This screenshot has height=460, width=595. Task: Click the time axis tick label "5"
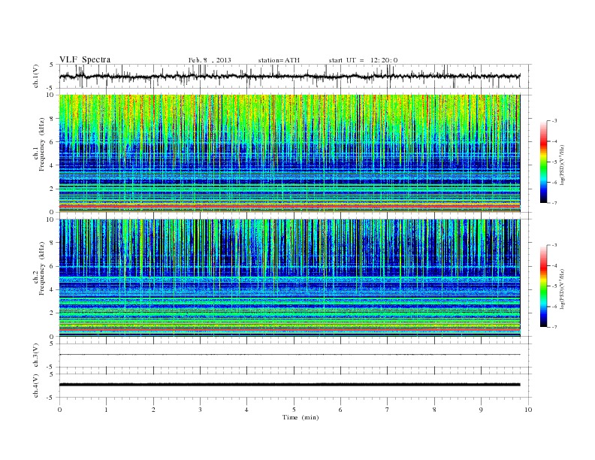pyautogui.click(x=294, y=410)
